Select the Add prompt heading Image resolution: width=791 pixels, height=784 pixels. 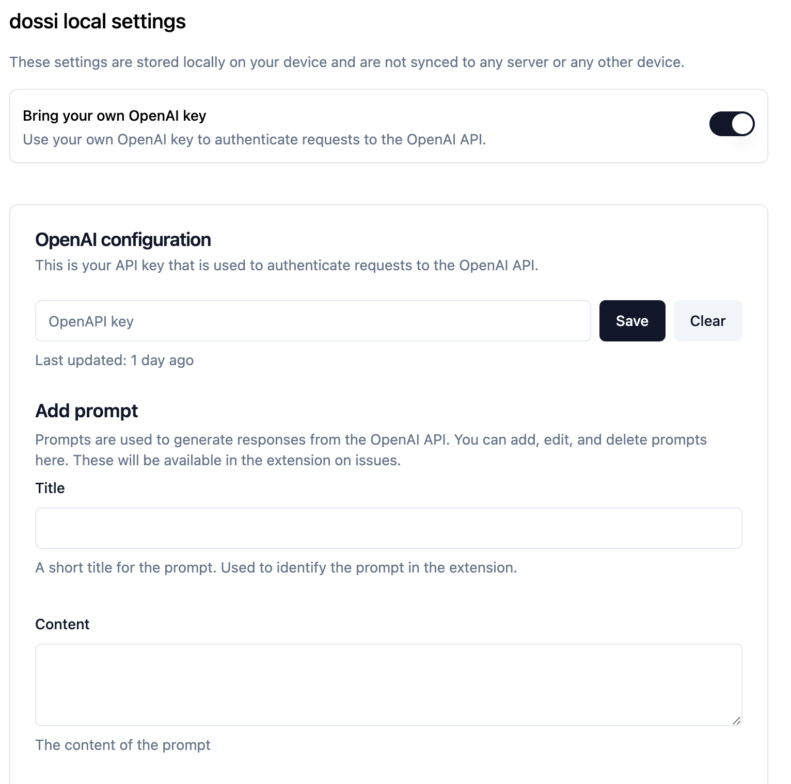(x=87, y=411)
